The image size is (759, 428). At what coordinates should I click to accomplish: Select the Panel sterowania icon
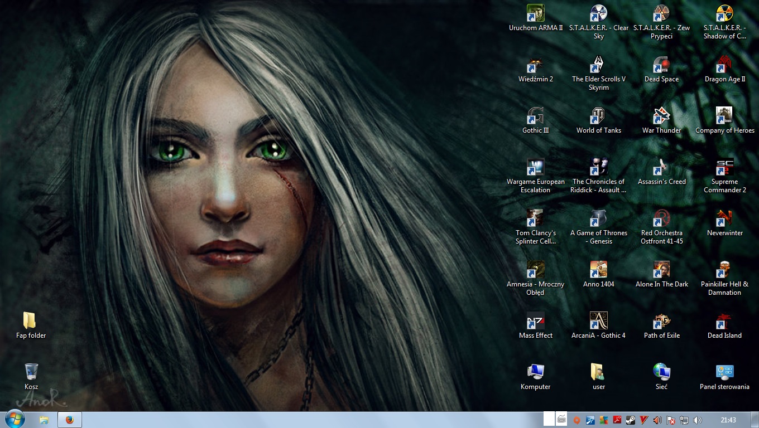(724, 377)
